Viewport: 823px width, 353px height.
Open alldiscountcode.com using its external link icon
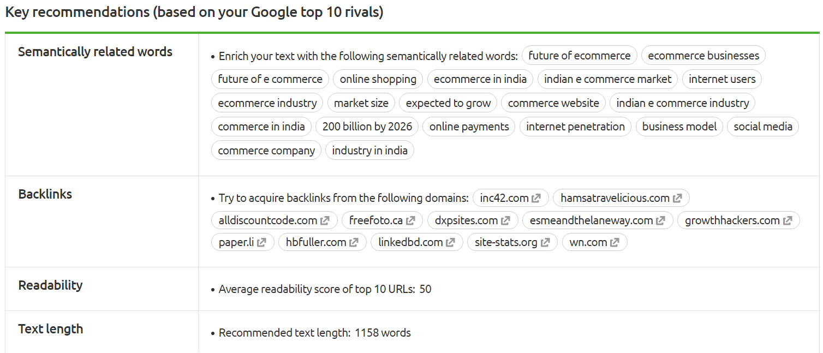pyautogui.click(x=325, y=220)
